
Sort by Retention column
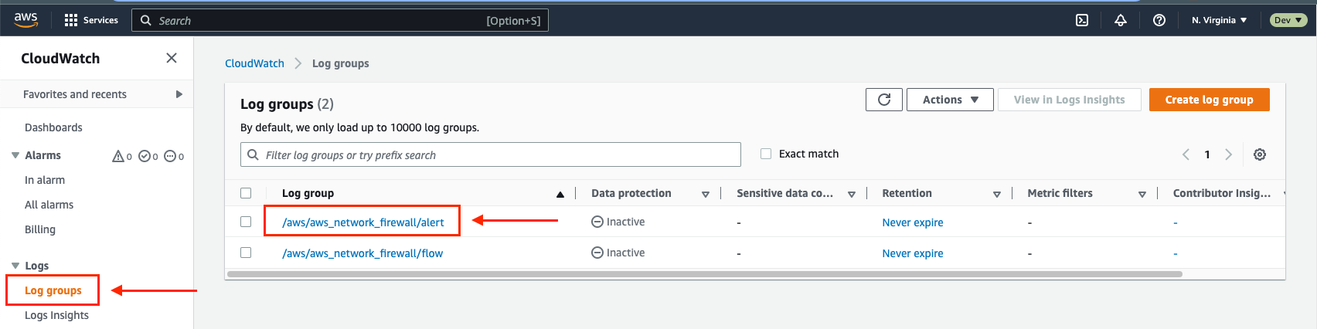[x=997, y=195]
